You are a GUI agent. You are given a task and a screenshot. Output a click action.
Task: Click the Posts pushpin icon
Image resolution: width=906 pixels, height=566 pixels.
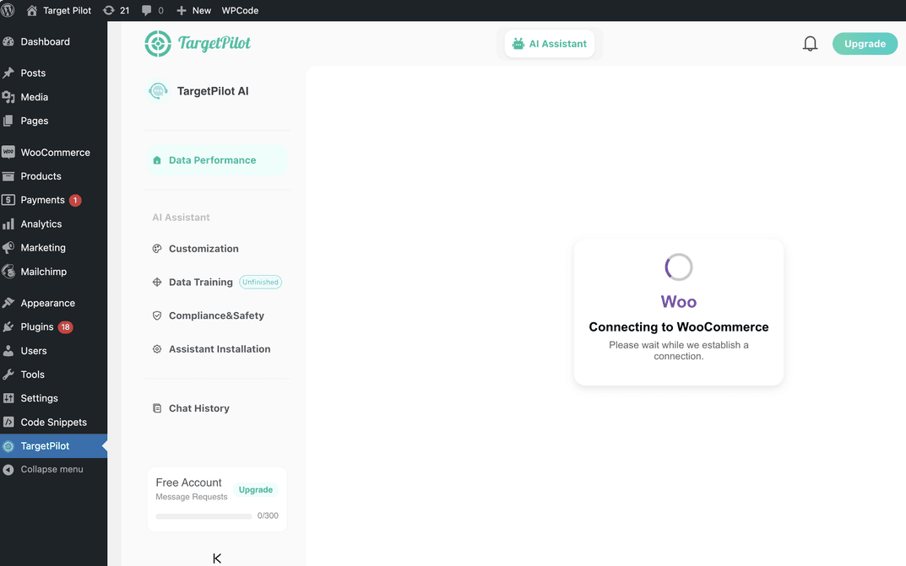(8, 73)
